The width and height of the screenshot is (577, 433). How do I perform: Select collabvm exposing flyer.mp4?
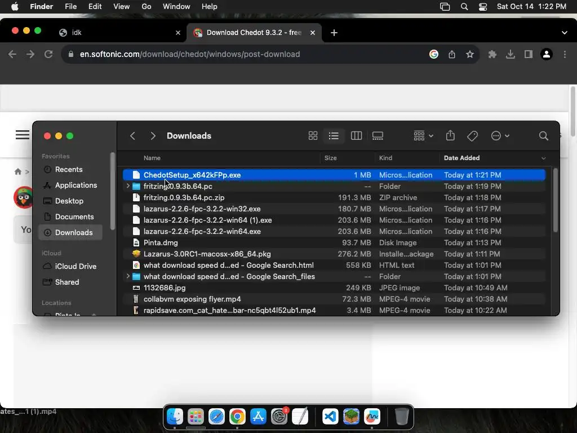[334, 299]
